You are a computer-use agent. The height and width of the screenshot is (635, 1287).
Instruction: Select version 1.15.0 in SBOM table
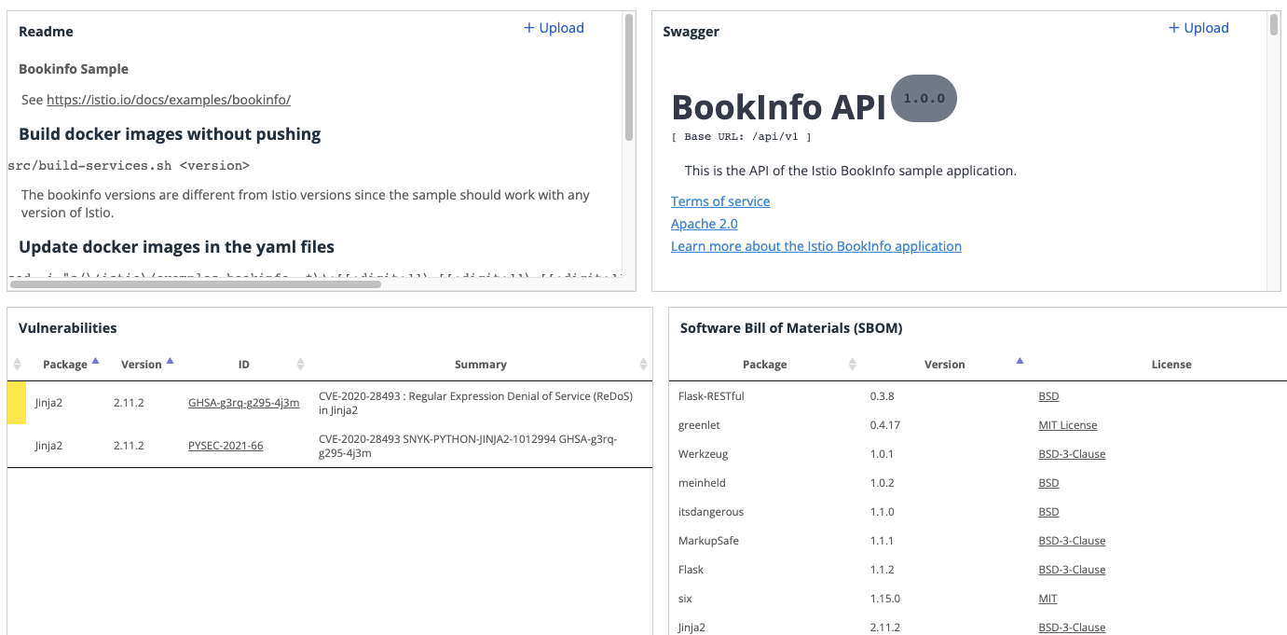coord(885,599)
